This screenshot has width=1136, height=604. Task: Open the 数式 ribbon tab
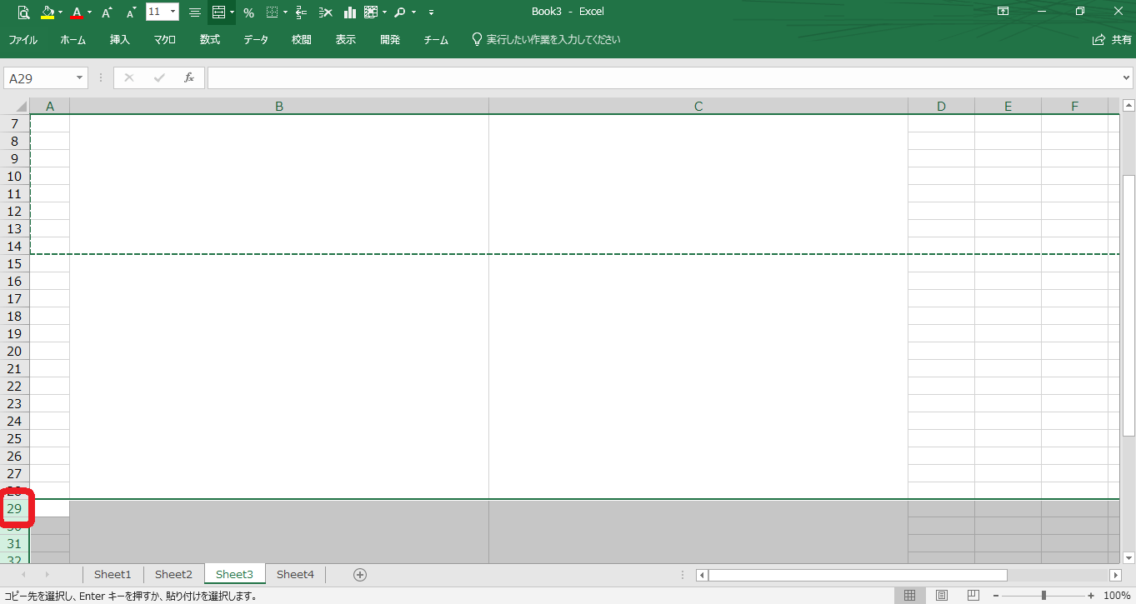tap(210, 40)
